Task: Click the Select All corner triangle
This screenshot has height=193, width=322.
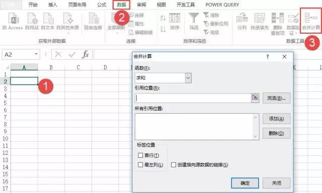Action: tap(8, 67)
